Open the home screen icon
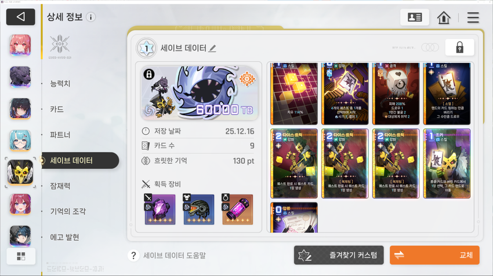This screenshot has height=276, width=493. tap(444, 17)
